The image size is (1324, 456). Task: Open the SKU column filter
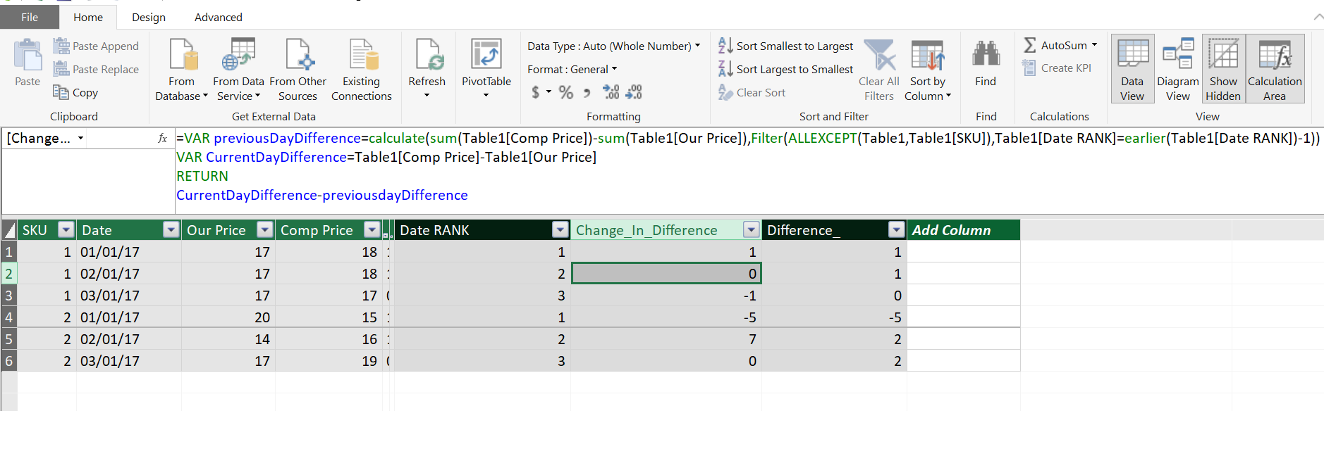[66, 229]
